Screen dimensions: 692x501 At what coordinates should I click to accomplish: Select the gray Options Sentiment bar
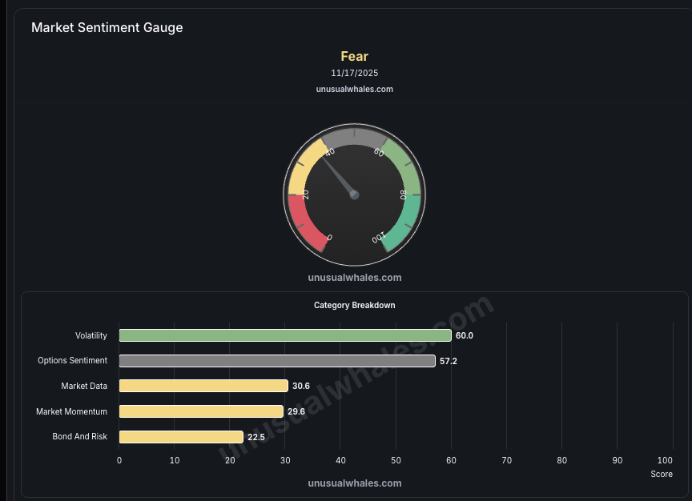coord(276,361)
